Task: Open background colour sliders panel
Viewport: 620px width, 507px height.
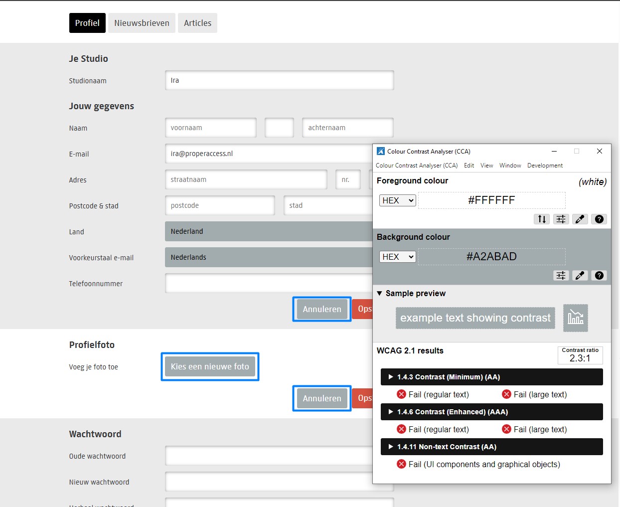Action: click(x=561, y=275)
